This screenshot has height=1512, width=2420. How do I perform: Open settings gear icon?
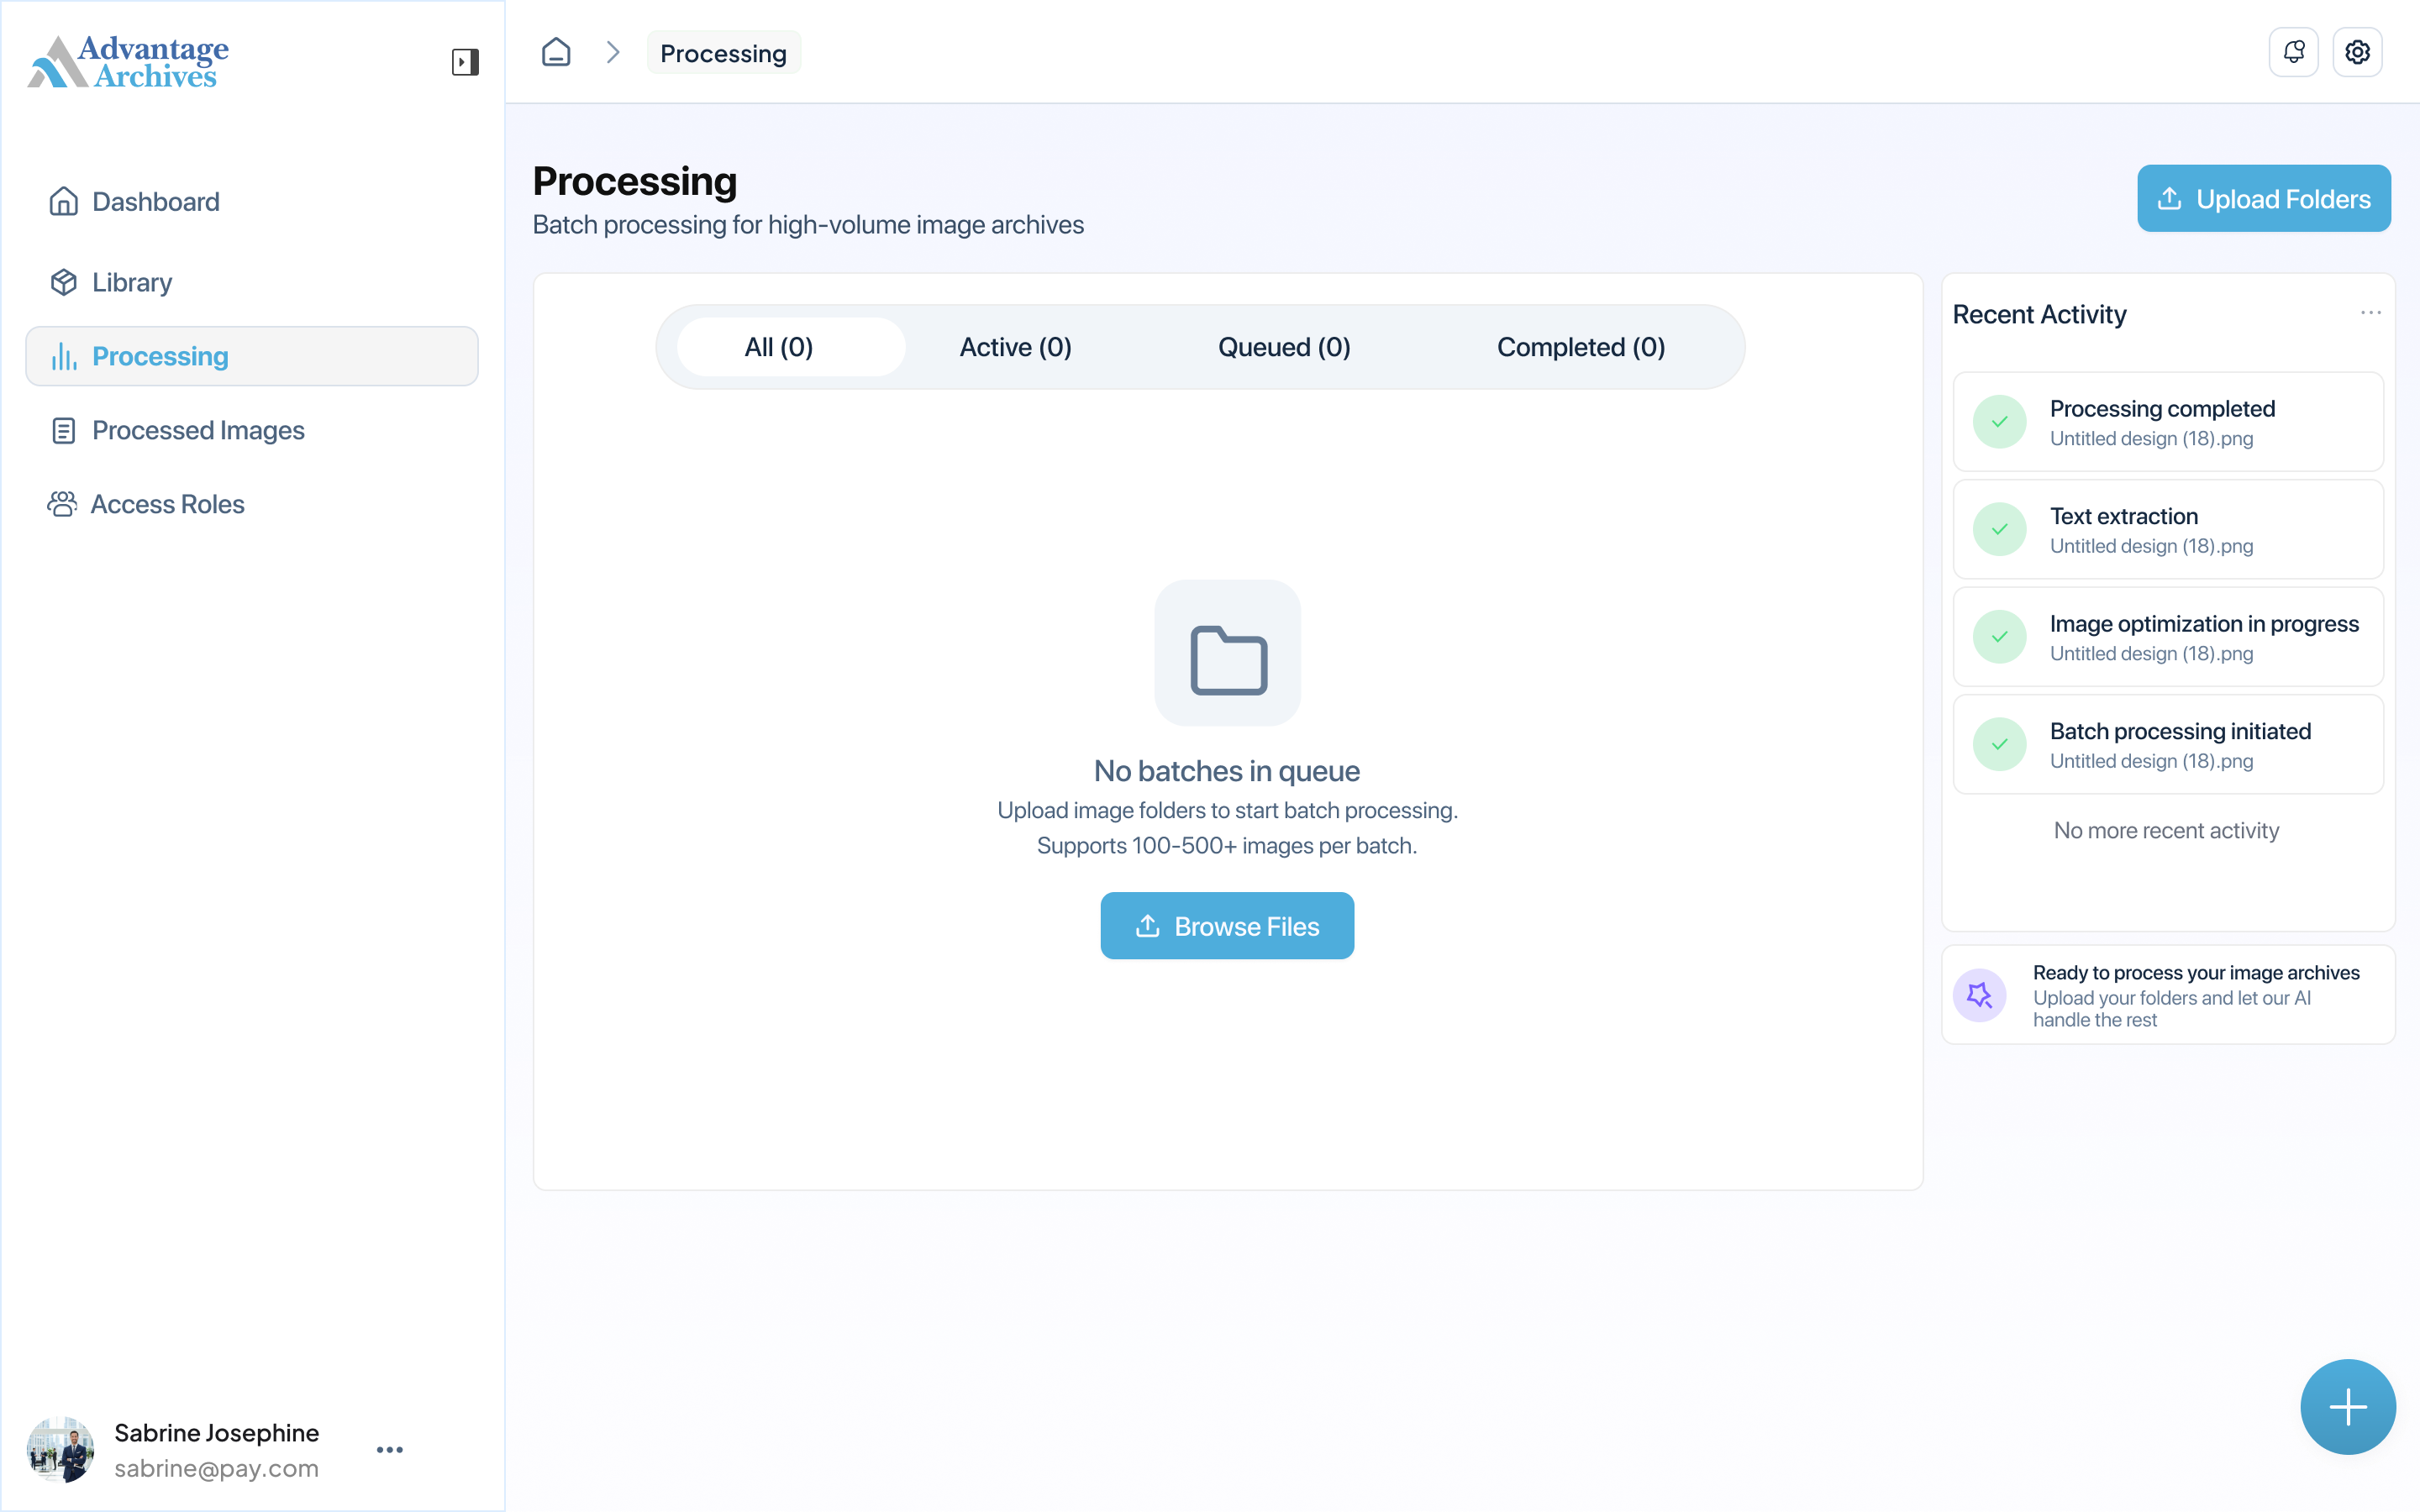(x=2358, y=52)
